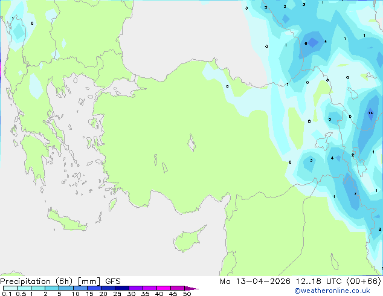Click the salt lake outline in central Turkey

[191, 143]
